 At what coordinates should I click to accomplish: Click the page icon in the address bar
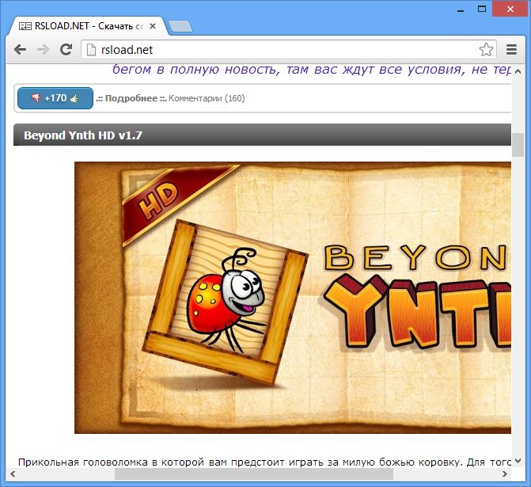91,50
